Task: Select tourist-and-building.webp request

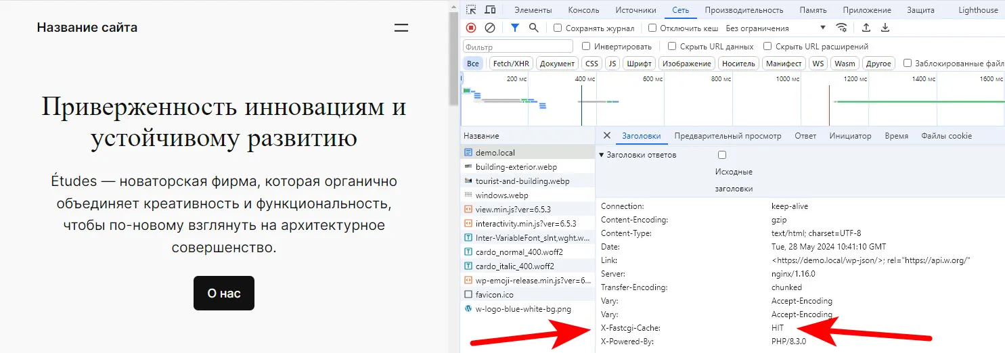Action: 527,181
